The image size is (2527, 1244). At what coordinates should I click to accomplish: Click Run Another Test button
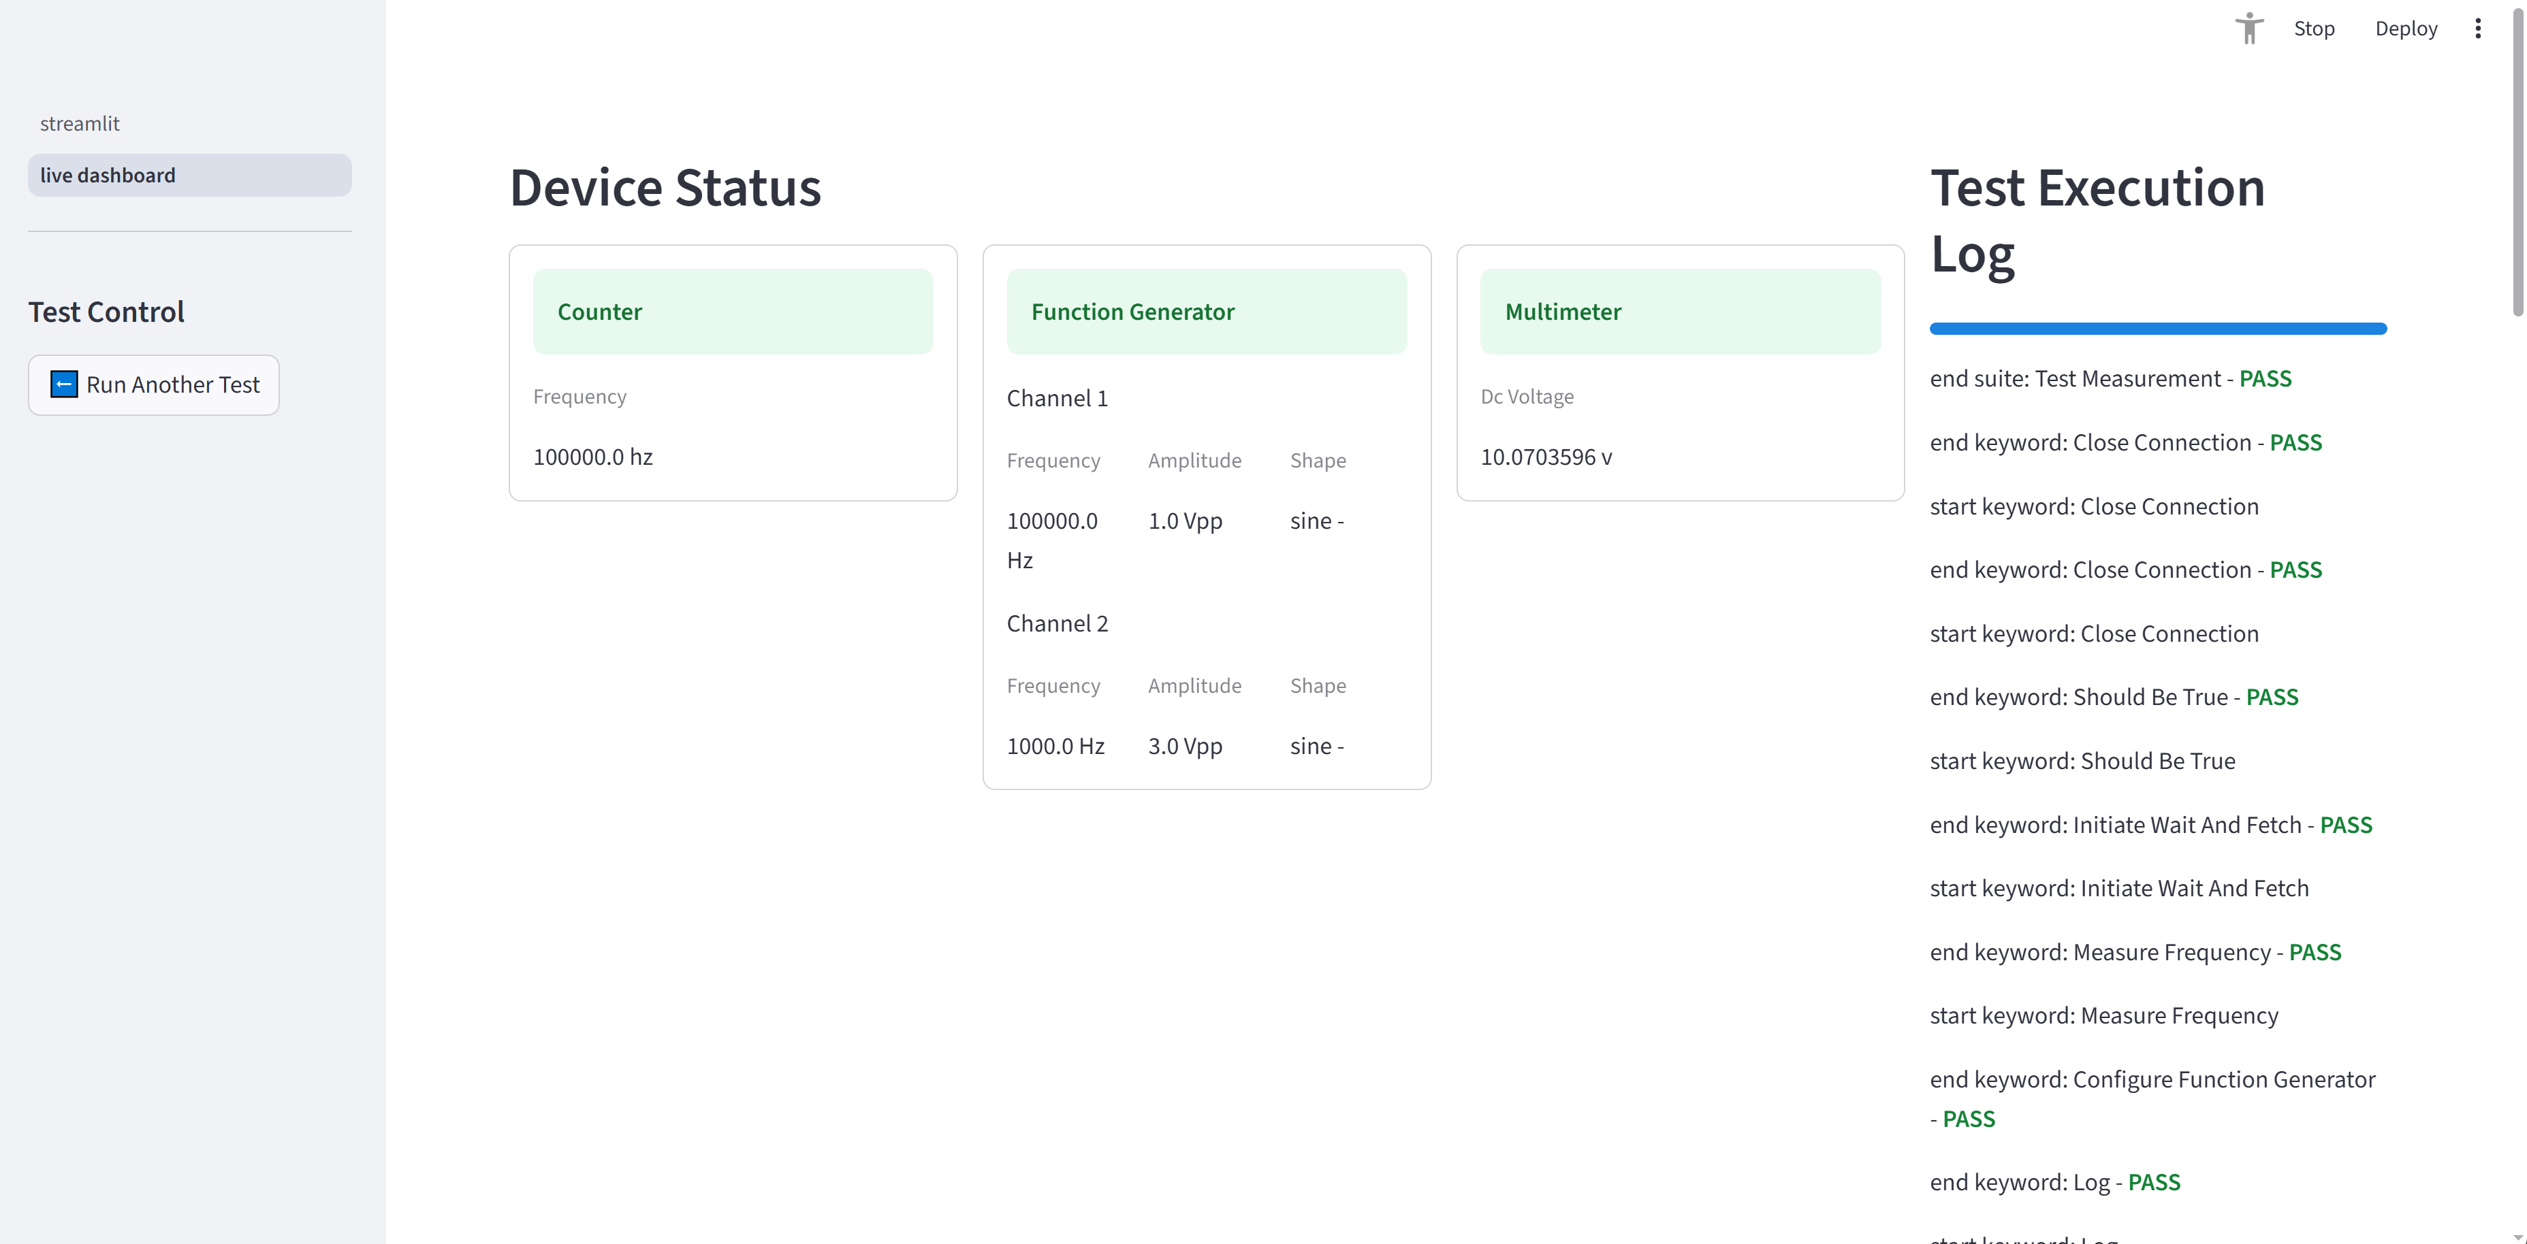click(x=154, y=384)
